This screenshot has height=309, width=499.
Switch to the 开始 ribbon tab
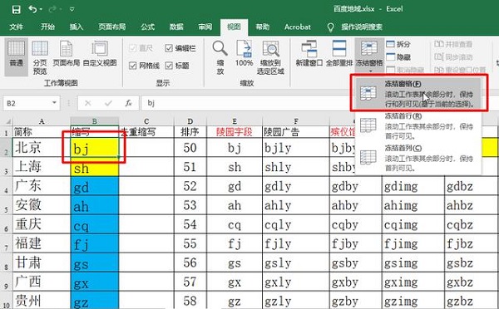(x=47, y=27)
